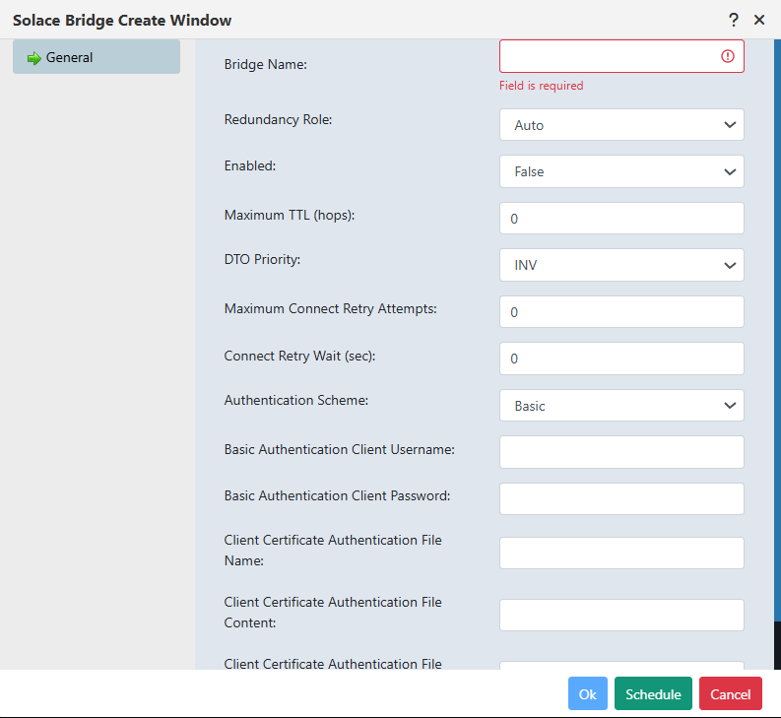Click the Connect Retry Wait (sec) field
The height and width of the screenshot is (718, 781).
pyautogui.click(x=621, y=359)
